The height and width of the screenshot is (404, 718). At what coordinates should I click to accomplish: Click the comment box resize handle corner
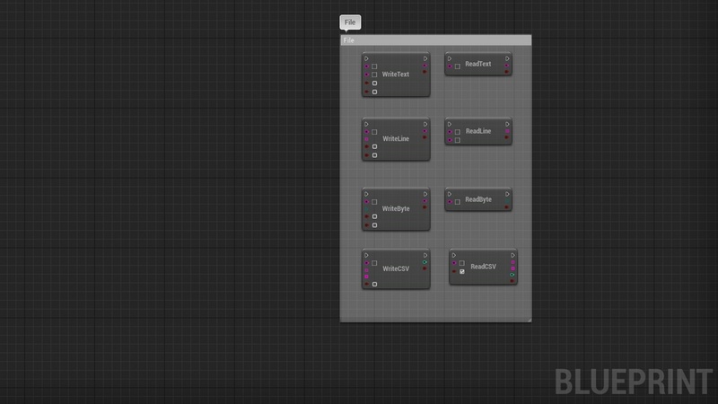[529, 318]
